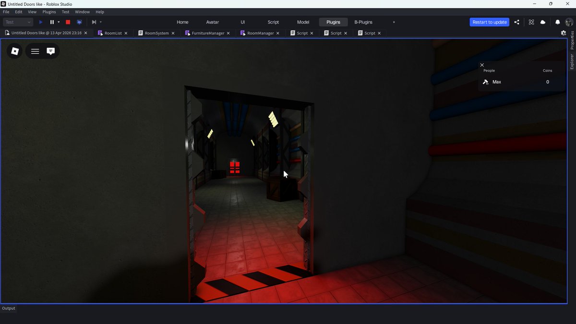Open the Test menu in menu bar
The width and height of the screenshot is (576, 324).
click(x=66, y=12)
